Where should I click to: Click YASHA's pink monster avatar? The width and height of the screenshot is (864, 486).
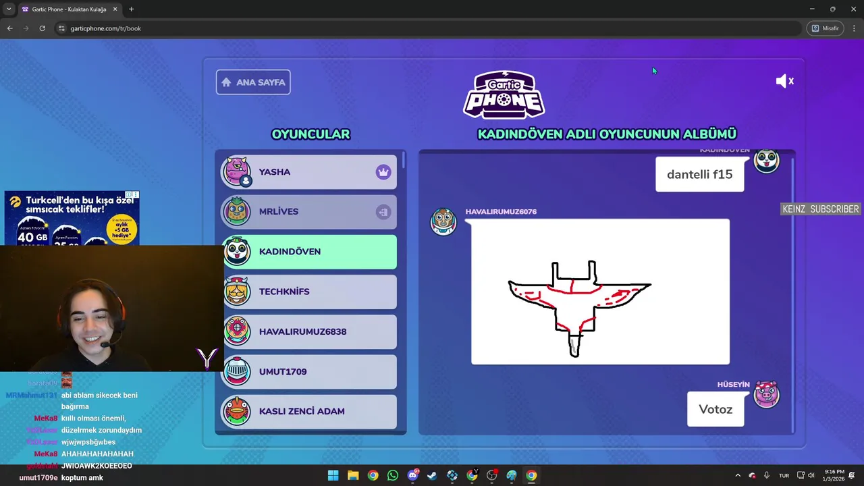[237, 171]
